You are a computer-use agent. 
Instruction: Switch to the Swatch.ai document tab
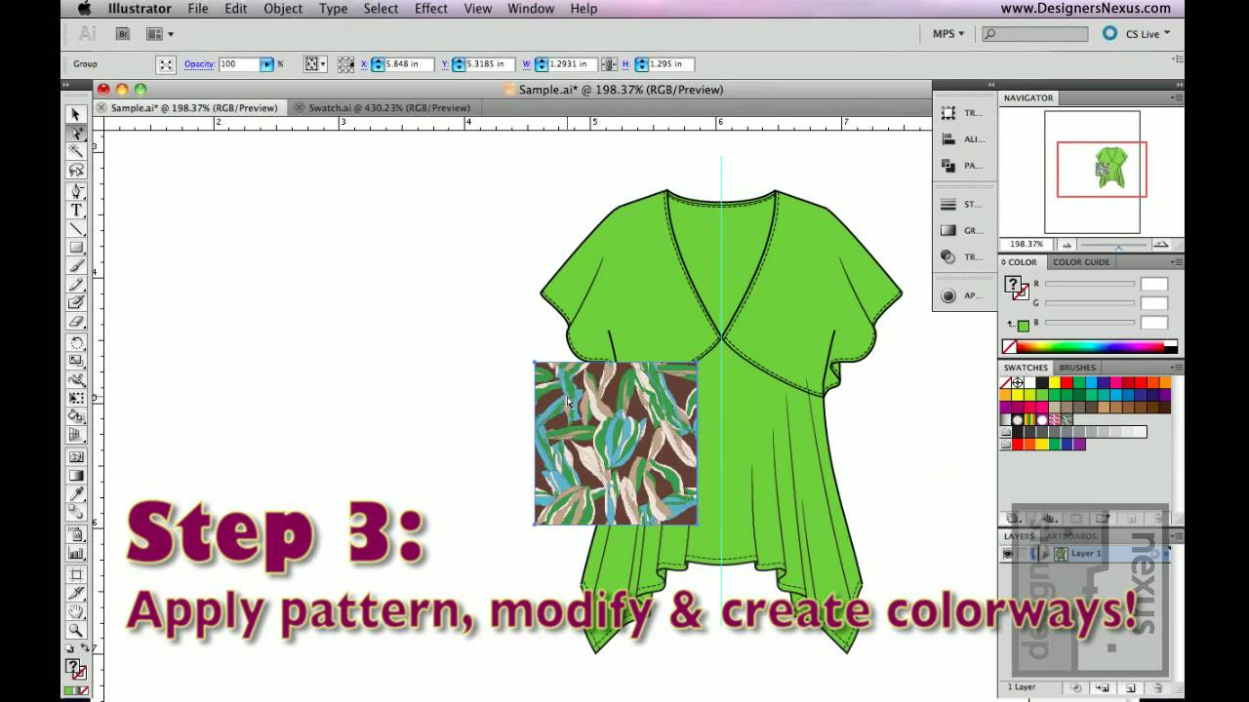click(x=388, y=108)
